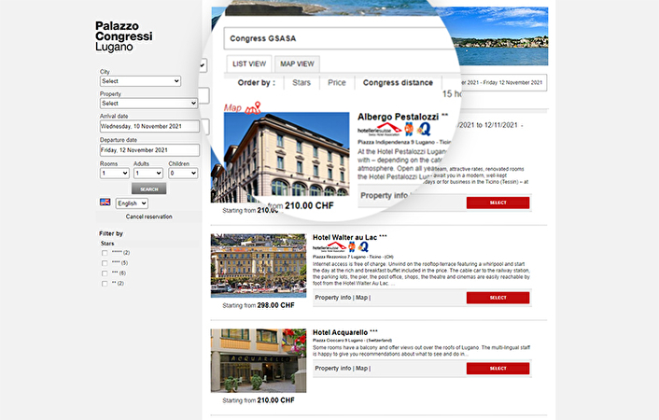The height and width of the screenshot is (420, 659).
Task: Open the Rooms number dropdown
Action: (114, 174)
